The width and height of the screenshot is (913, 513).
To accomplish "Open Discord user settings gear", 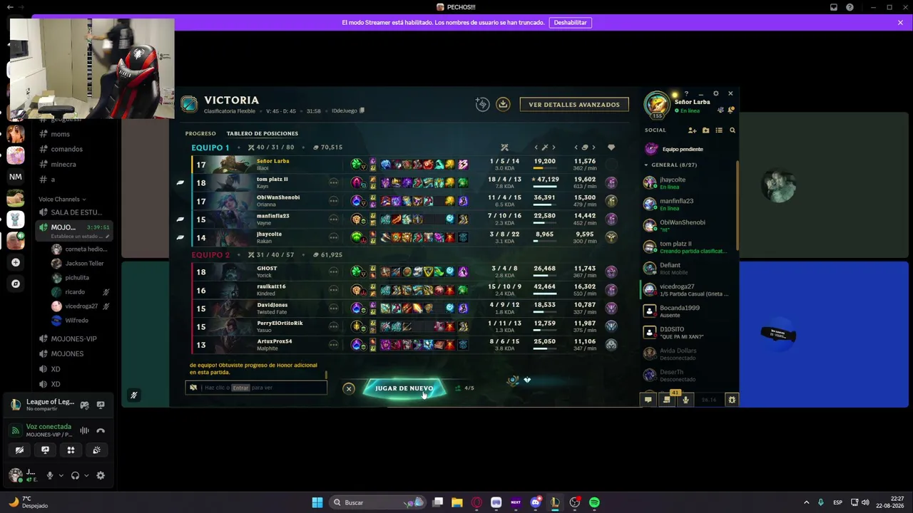I will click(x=101, y=475).
